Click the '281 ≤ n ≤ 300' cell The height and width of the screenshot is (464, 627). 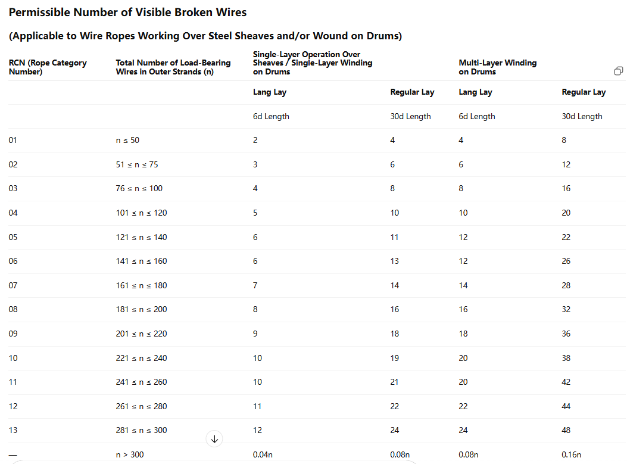141,430
